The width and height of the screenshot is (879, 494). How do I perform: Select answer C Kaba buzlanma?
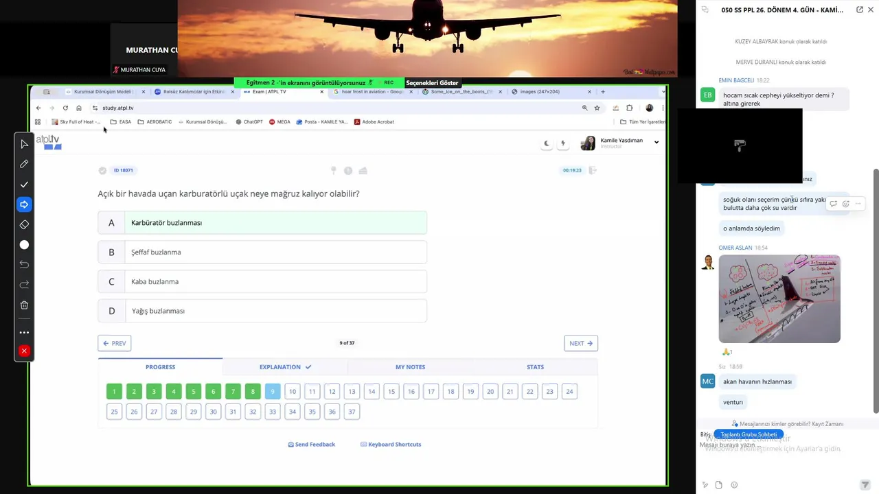262,281
